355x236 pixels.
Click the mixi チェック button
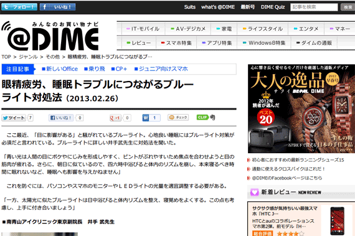[178, 118]
